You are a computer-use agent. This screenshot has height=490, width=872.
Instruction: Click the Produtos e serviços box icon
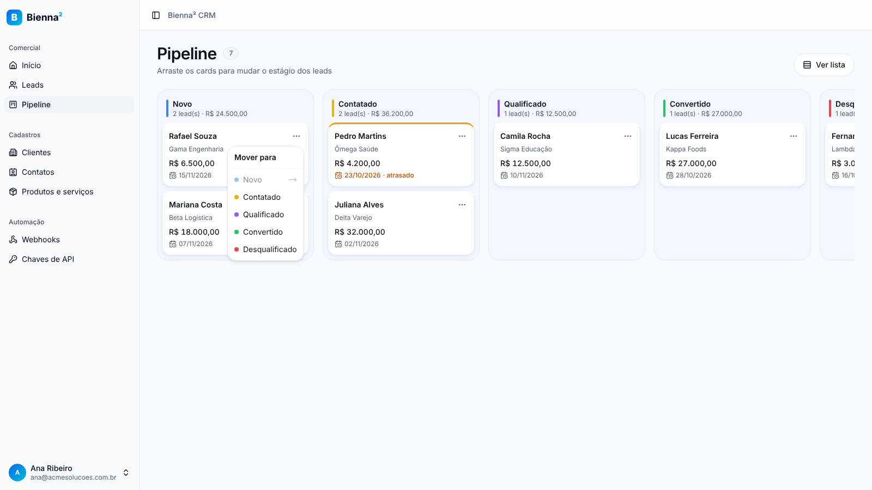[x=13, y=192]
